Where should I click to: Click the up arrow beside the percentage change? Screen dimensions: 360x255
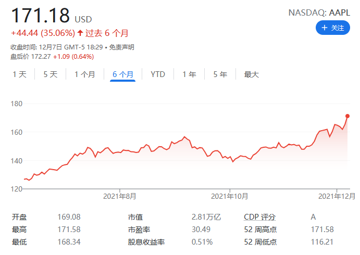point(80,33)
